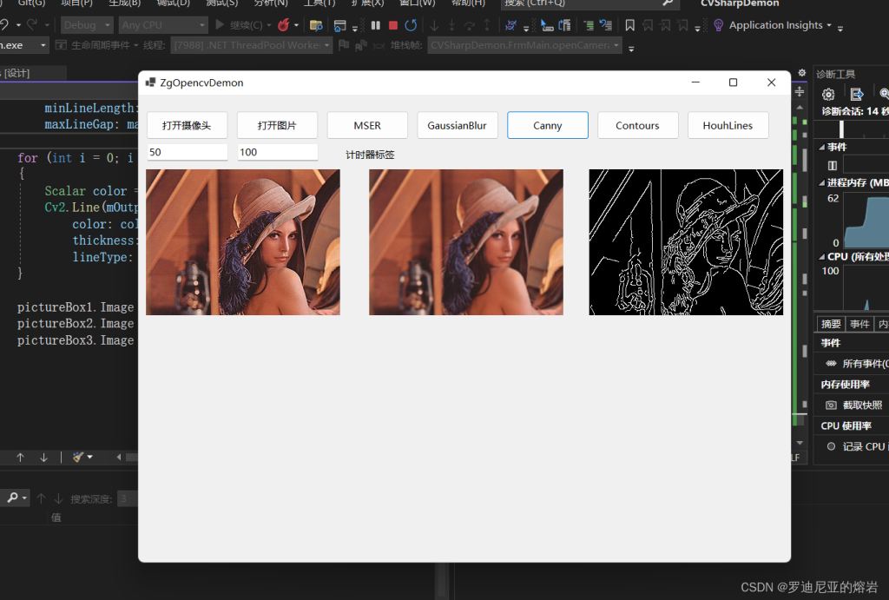Click the HouhLines button

[x=728, y=125]
